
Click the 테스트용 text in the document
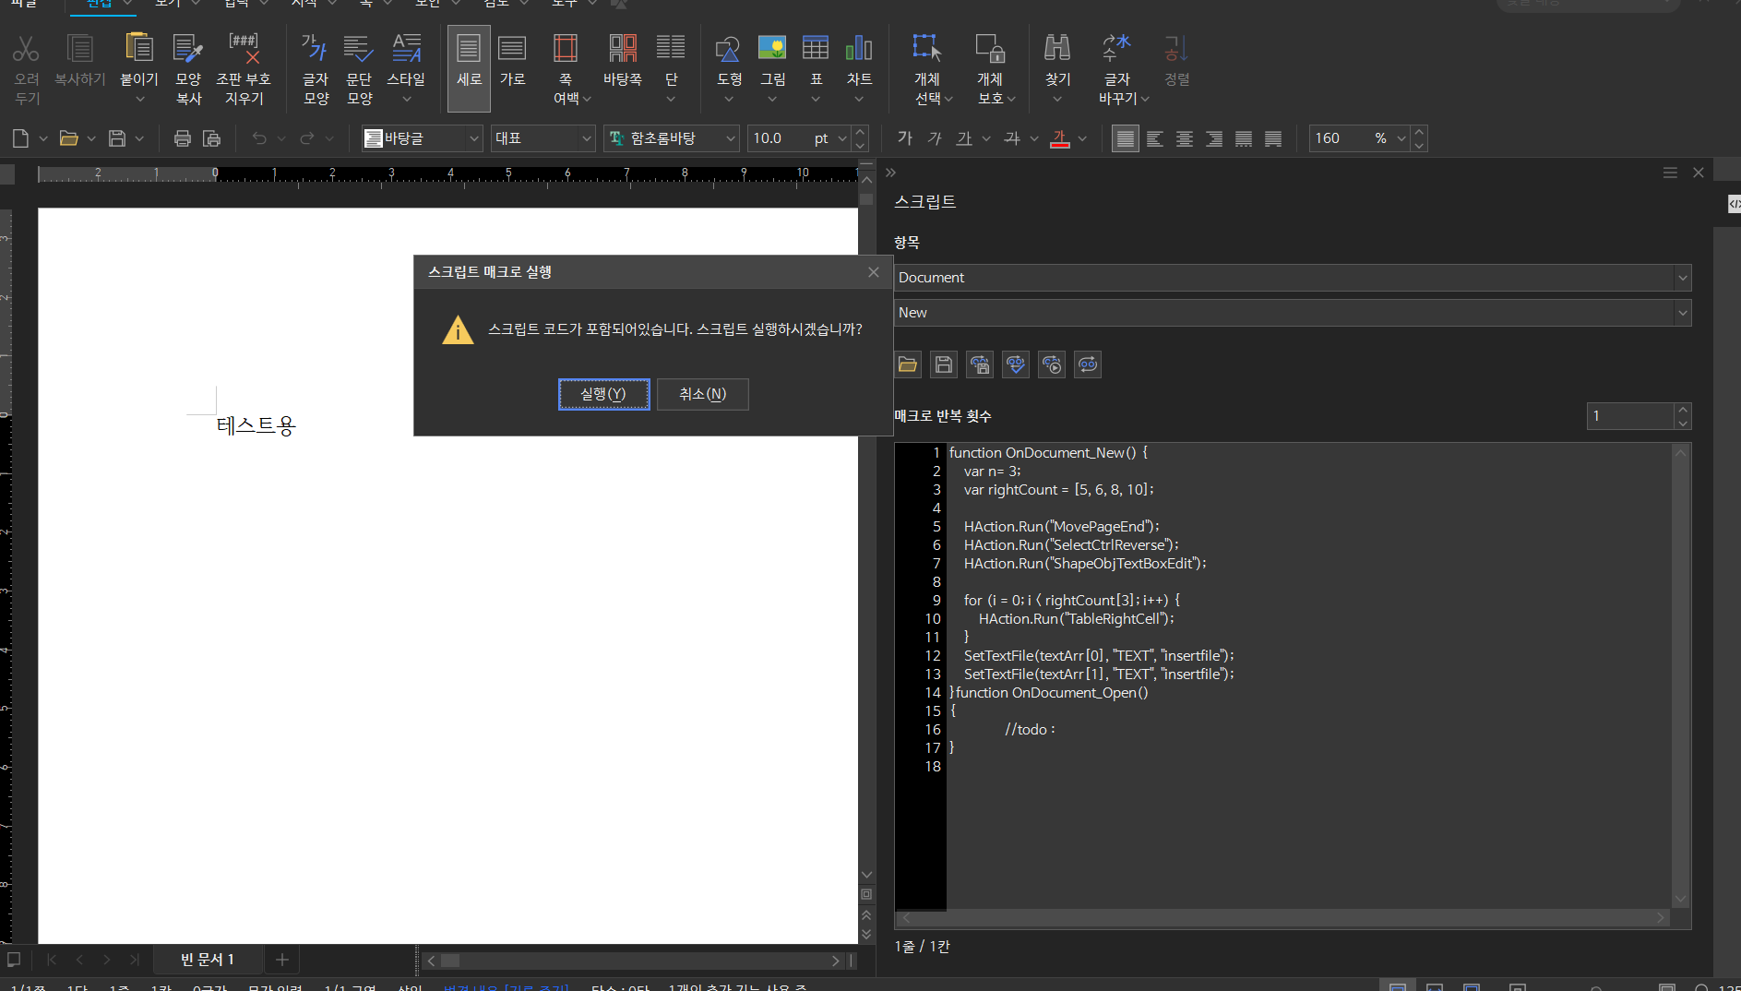click(256, 425)
